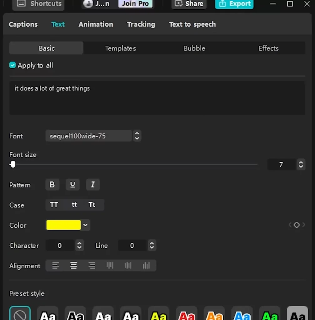The width and height of the screenshot is (315, 320).
Task: Center align the text
Action: [74, 265]
